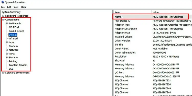Open the Help menu
The height and width of the screenshot is (96, 192).
[x=23, y=7]
